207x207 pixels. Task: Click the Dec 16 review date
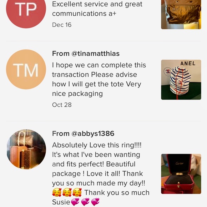coord(62,25)
